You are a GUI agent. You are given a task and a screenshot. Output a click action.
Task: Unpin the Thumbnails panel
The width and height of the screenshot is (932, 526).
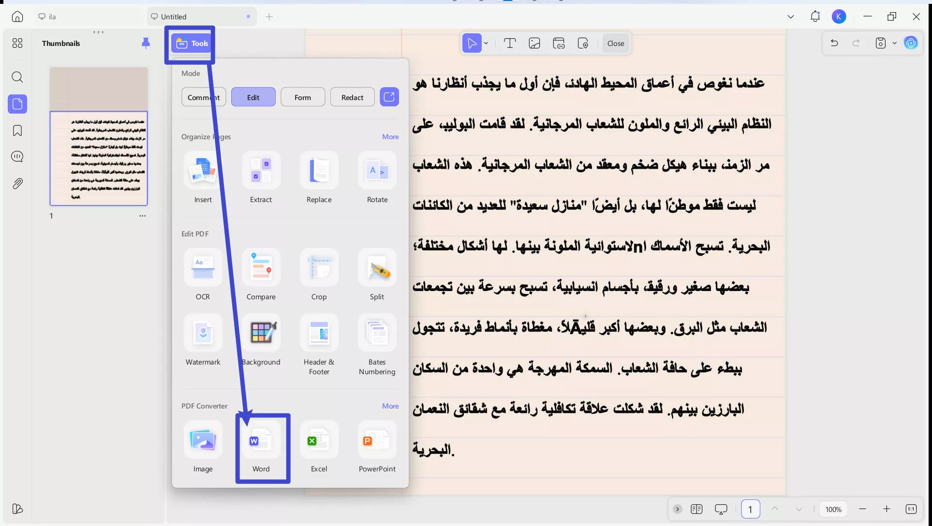tap(146, 43)
